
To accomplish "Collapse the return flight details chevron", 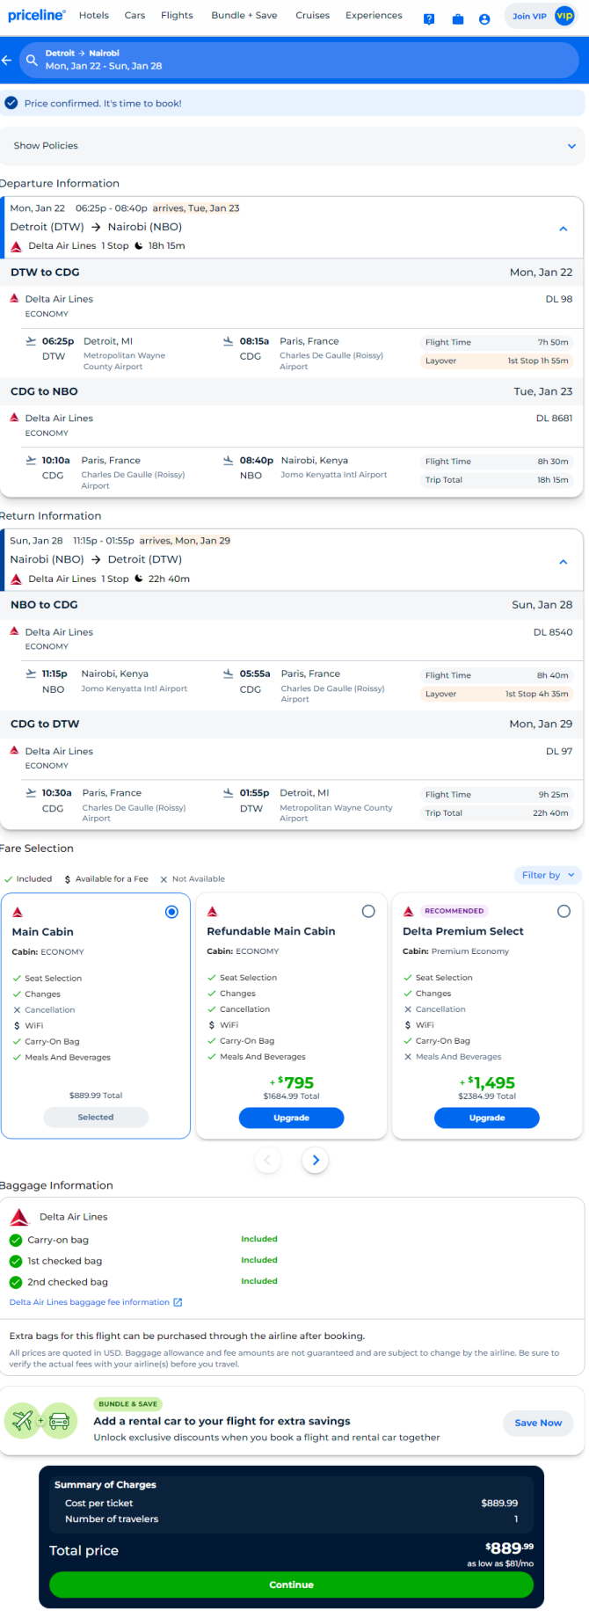I will click(x=564, y=562).
